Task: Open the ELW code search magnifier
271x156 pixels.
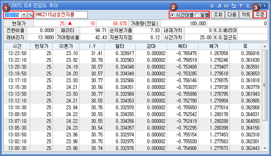Action: pos(30,15)
